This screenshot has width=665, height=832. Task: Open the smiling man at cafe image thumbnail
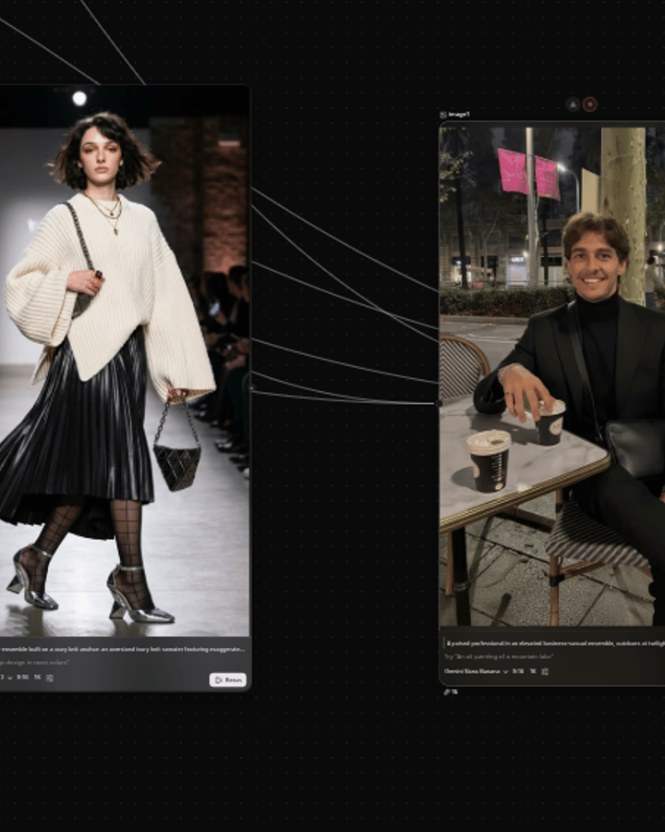click(552, 375)
